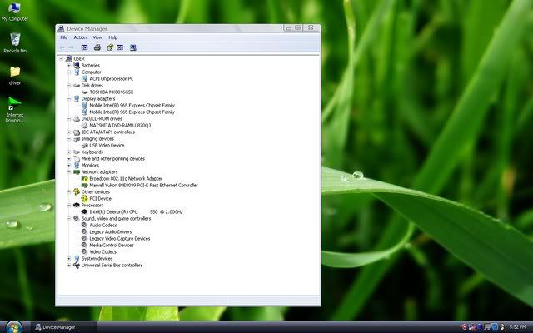Click the console tree toolbar icon
The height and width of the screenshot is (333, 533).
click(x=84, y=47)
